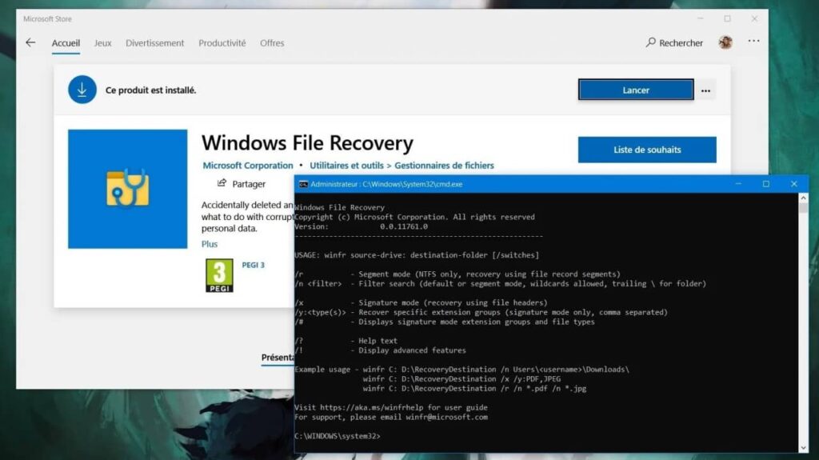Screen dimensions: 819x460
Task: Open the PEGI 3 rating link
Action: 254,265
